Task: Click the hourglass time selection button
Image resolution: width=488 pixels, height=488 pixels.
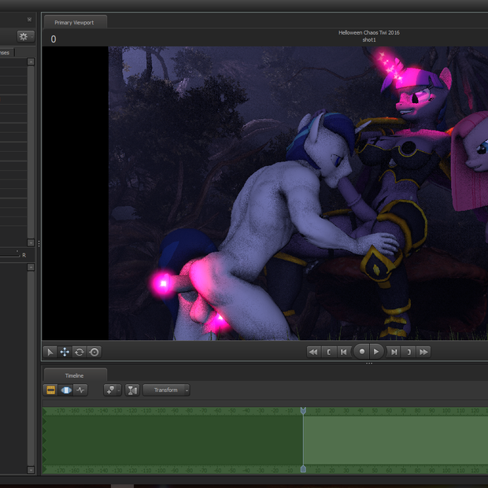Action: 131,390
